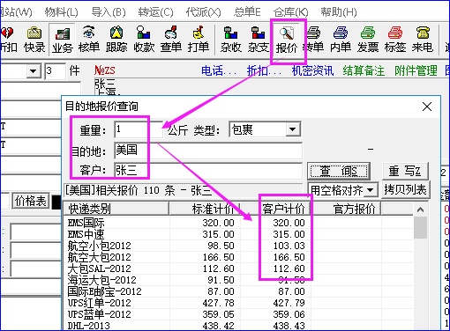
Task: Select the DHL-2013 row
Action: click(238, 326)
